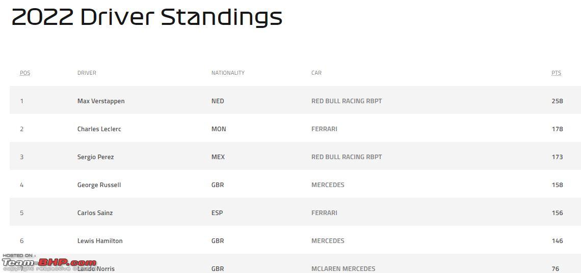The image size is (581, 273).
Task: Click the PTS column header
Action: [x=556, y=73]
